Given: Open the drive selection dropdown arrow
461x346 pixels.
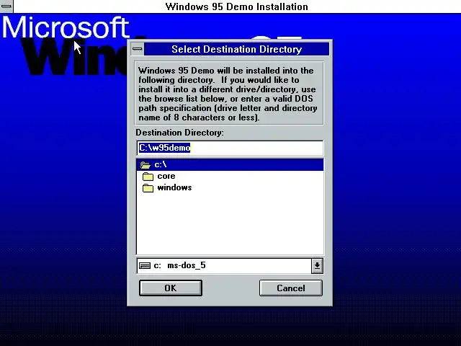Looking at the screenshot, I should click(x=317, y=266).
